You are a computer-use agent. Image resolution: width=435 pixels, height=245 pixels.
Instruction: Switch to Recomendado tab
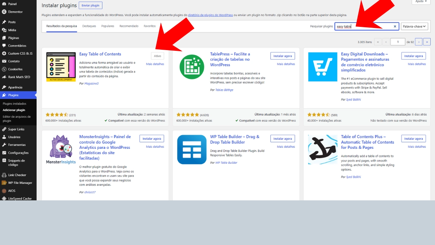pos(129,26)
